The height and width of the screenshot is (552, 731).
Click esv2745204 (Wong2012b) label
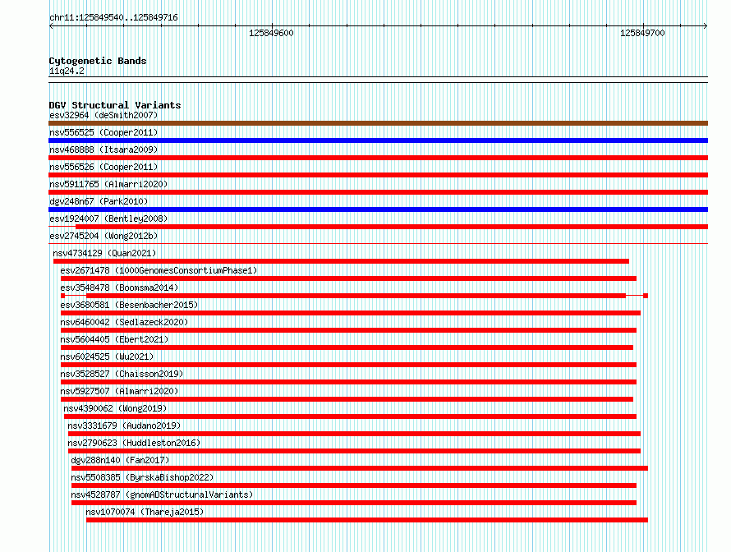[x=103, y=236]
